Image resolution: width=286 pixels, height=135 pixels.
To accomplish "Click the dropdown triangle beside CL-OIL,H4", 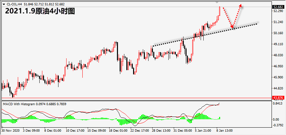I will click(x=4, y=4).
